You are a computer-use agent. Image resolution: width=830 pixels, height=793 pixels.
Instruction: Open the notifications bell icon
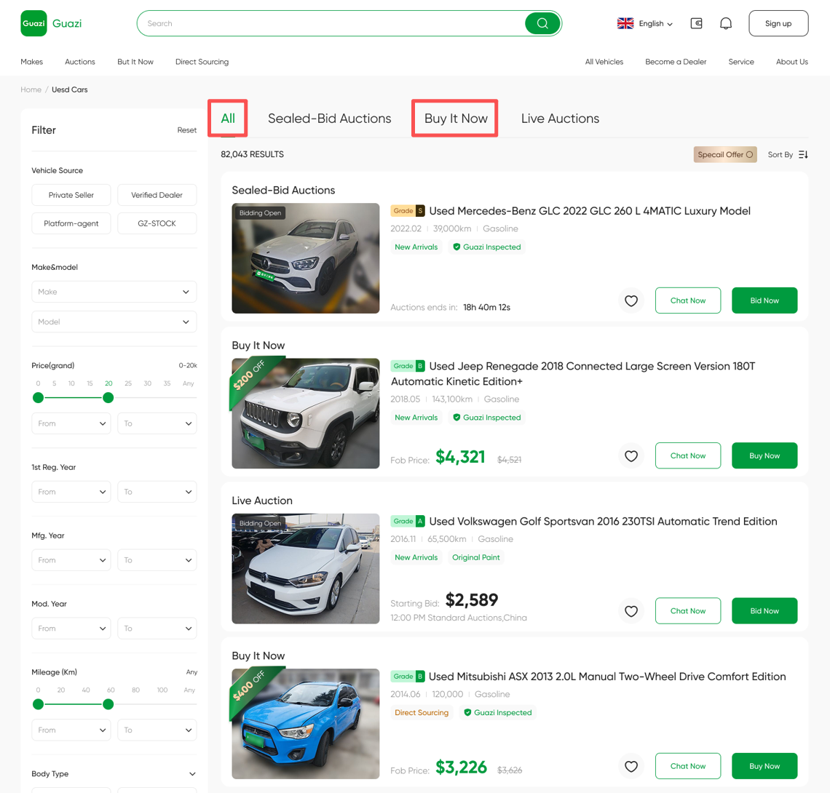coord(725,23)
